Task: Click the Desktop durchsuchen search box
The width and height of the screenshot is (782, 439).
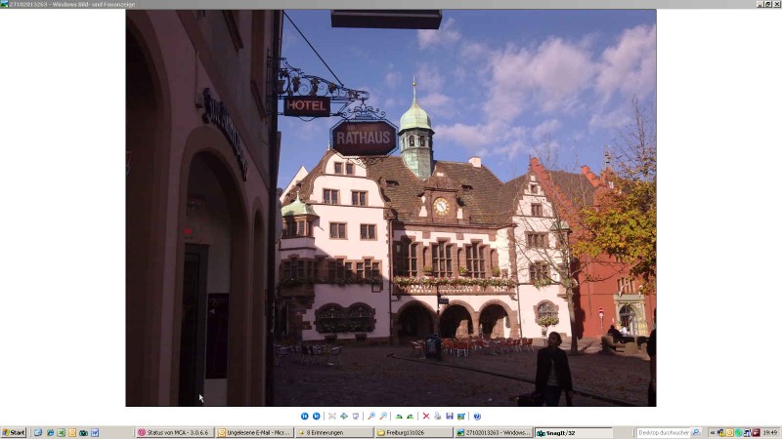Action: pos(665,432)
